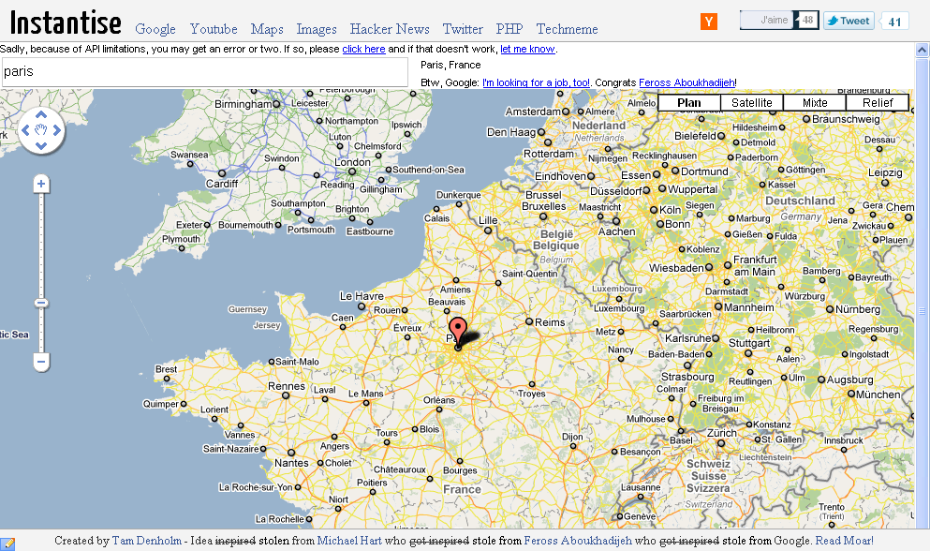Open the Hacker News mode
The width and height of the screenshot is (930, 551).
click(390, 29)
